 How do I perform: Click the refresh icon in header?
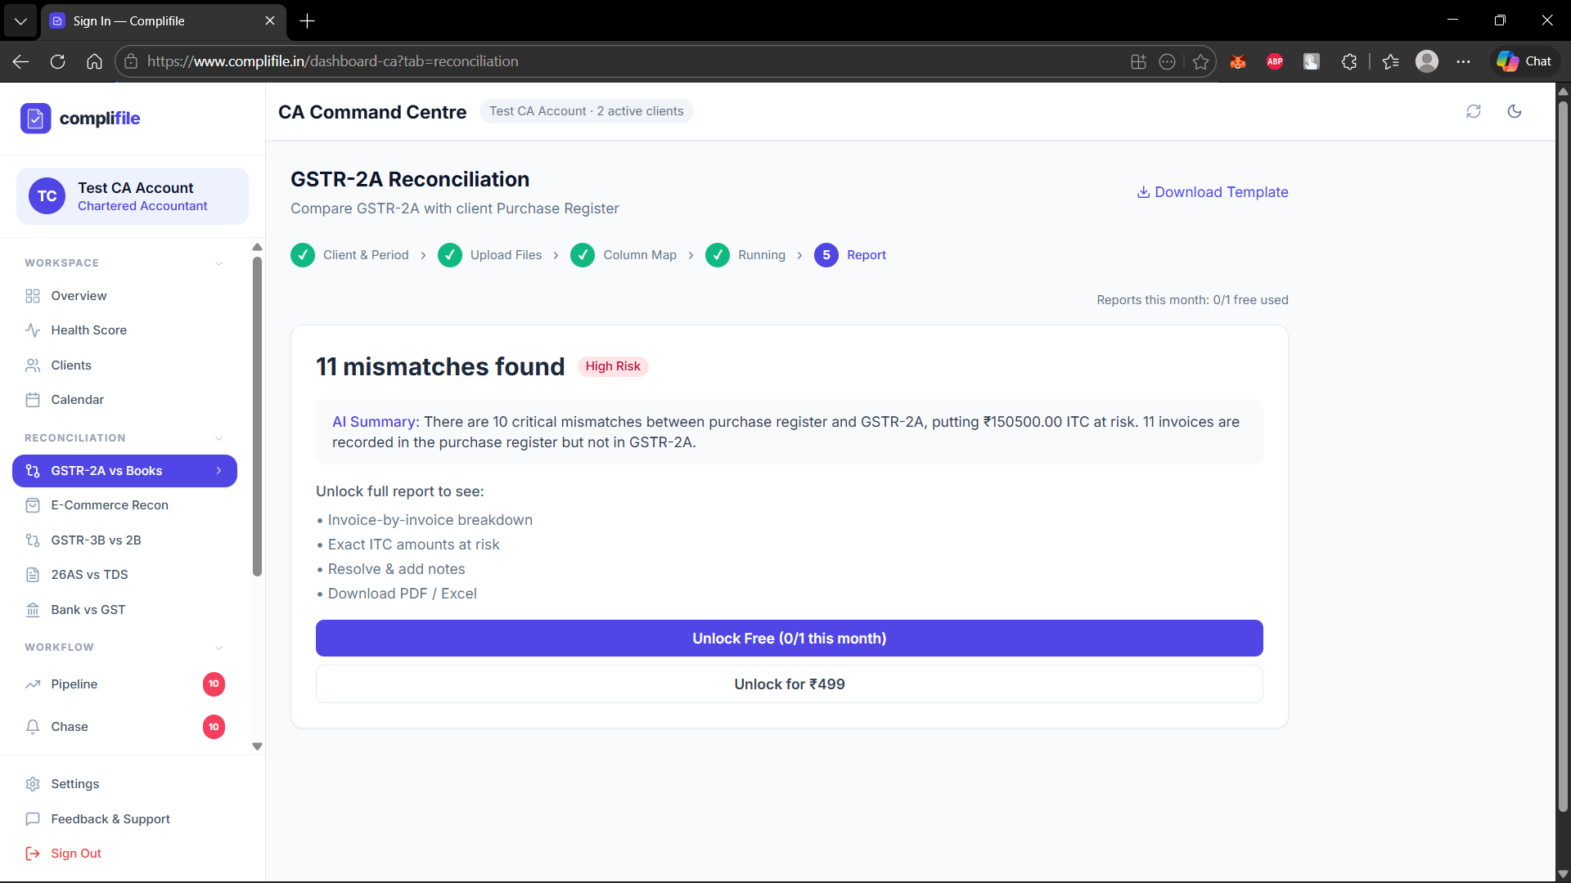[1474, 111]
